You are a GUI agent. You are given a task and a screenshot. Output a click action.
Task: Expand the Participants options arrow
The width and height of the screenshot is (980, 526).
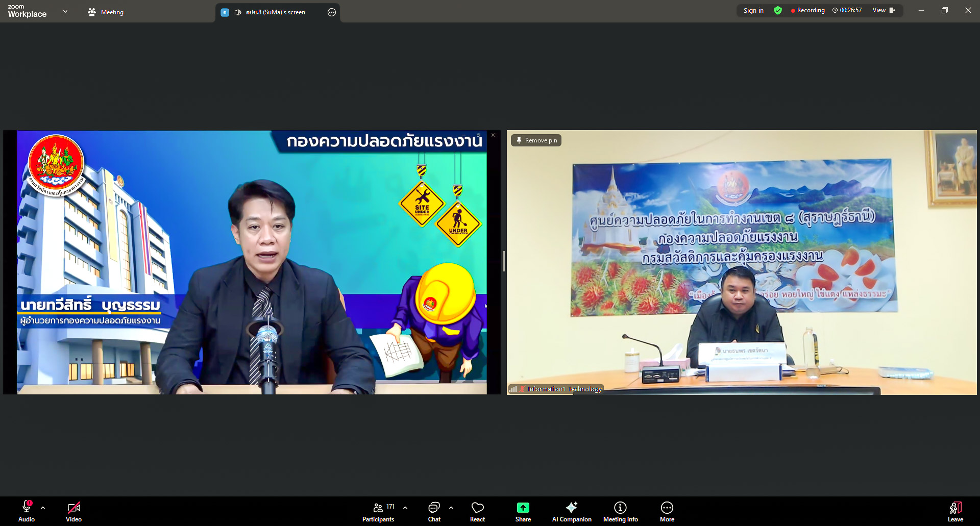point(405,508)
